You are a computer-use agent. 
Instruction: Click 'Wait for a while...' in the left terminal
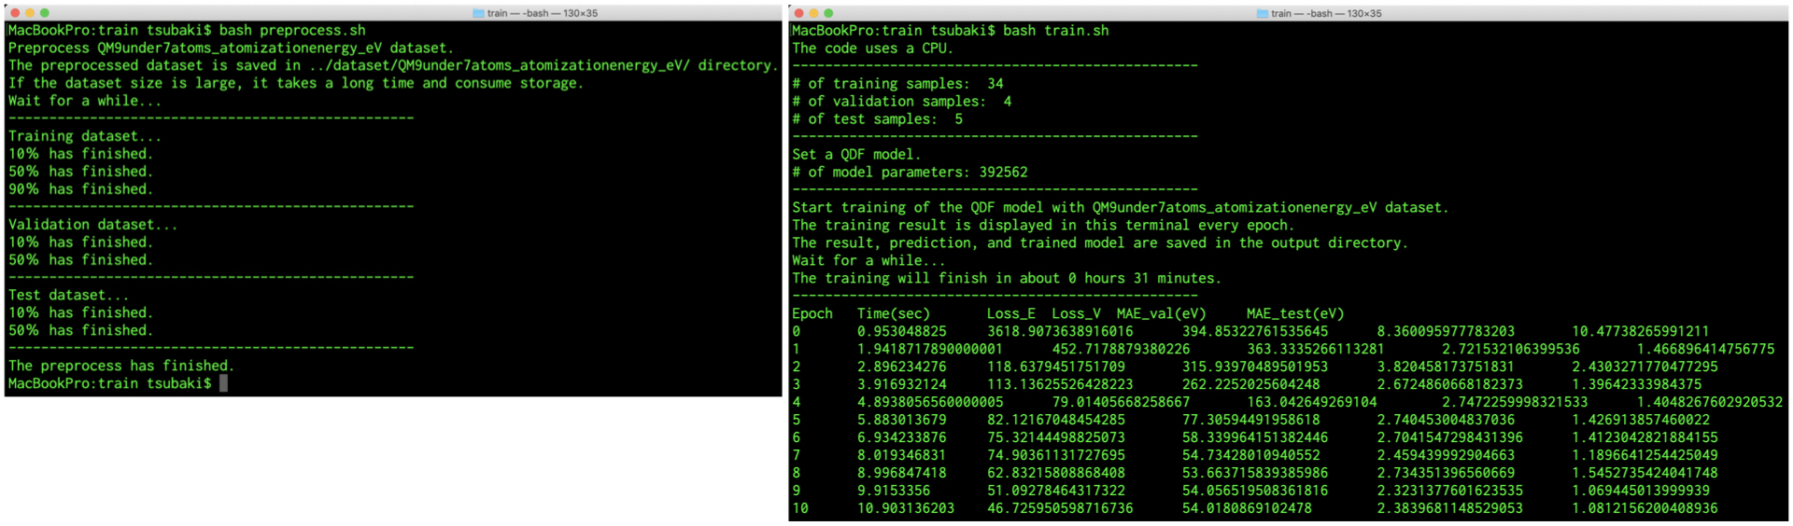click(x=85, y=102)
